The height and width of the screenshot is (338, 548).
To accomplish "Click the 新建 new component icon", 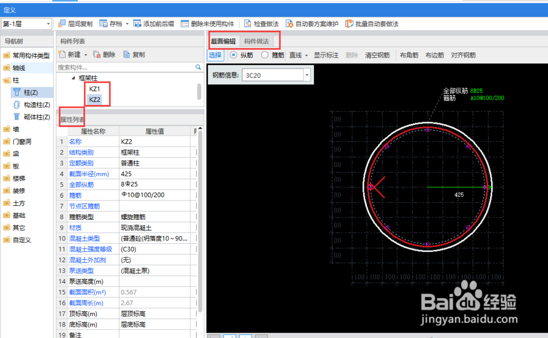I will (x=62, y=54).
